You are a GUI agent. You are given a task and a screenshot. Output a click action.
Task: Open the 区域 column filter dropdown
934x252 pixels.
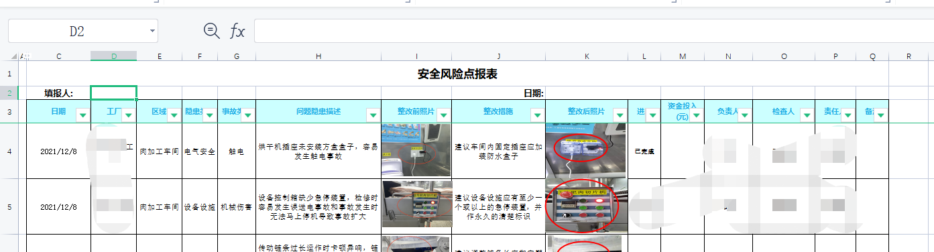click(174, 115)
